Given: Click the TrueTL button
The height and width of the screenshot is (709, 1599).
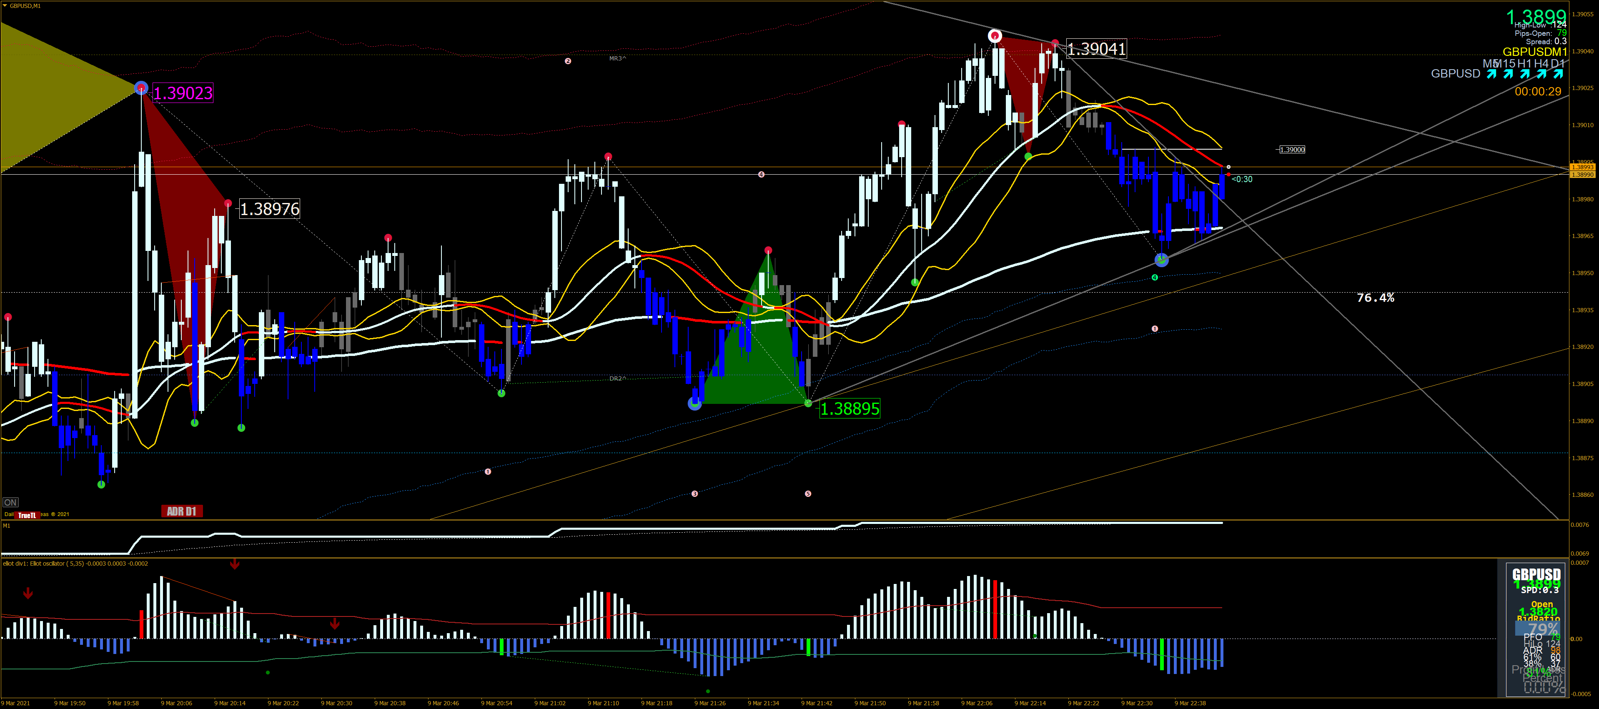Looking at the screenshot, I should click(x=27, y=515).
